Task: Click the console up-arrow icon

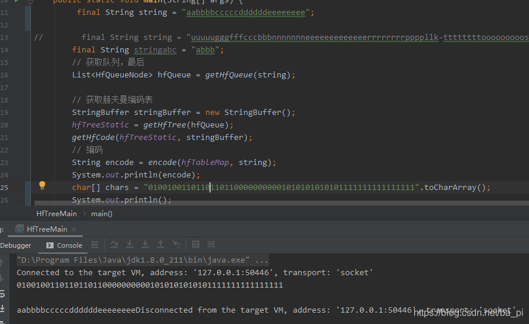Action: (2, 263)
